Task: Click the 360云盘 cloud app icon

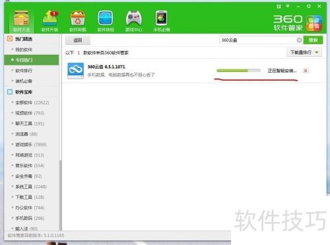Action: tap(75, 71)
